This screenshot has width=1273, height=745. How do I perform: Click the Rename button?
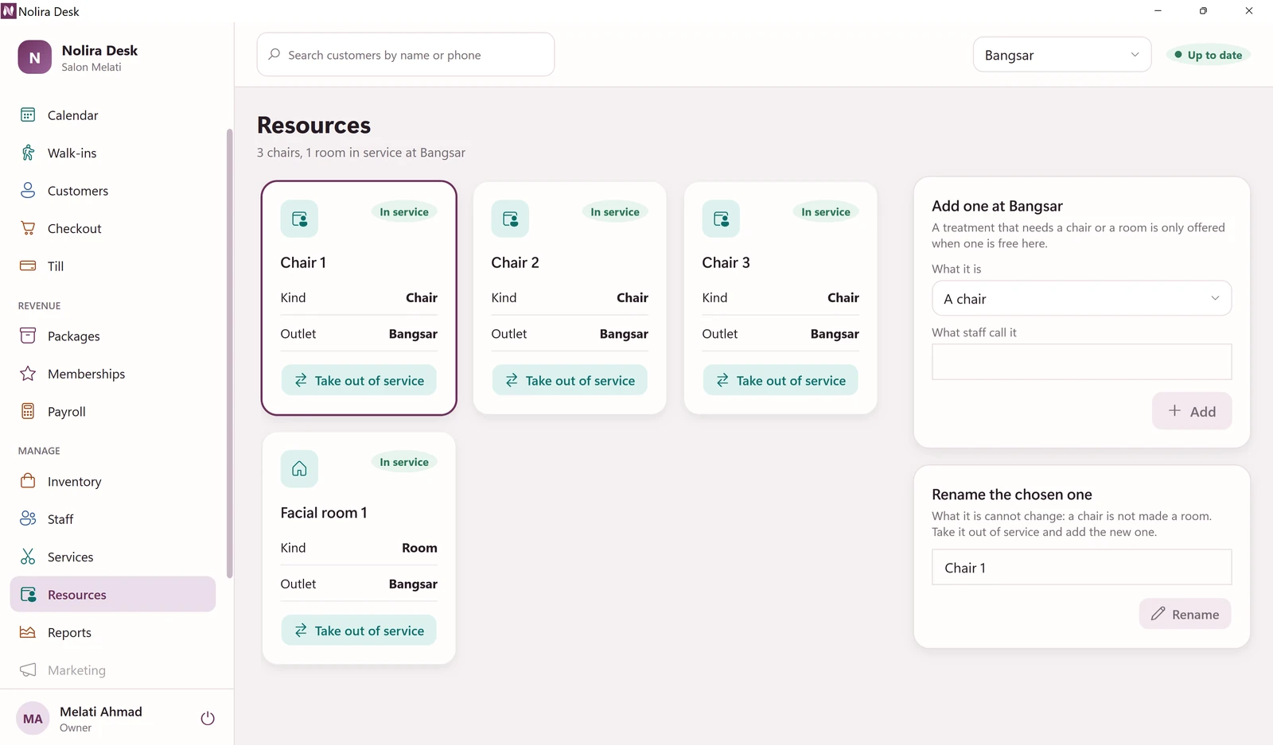tap(1185, 614)
